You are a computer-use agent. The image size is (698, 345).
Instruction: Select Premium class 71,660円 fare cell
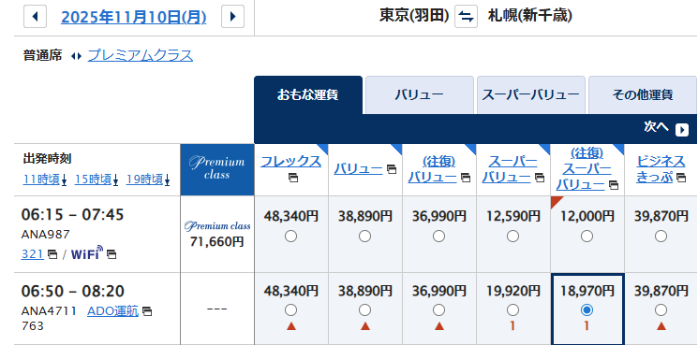coord(217,234)
